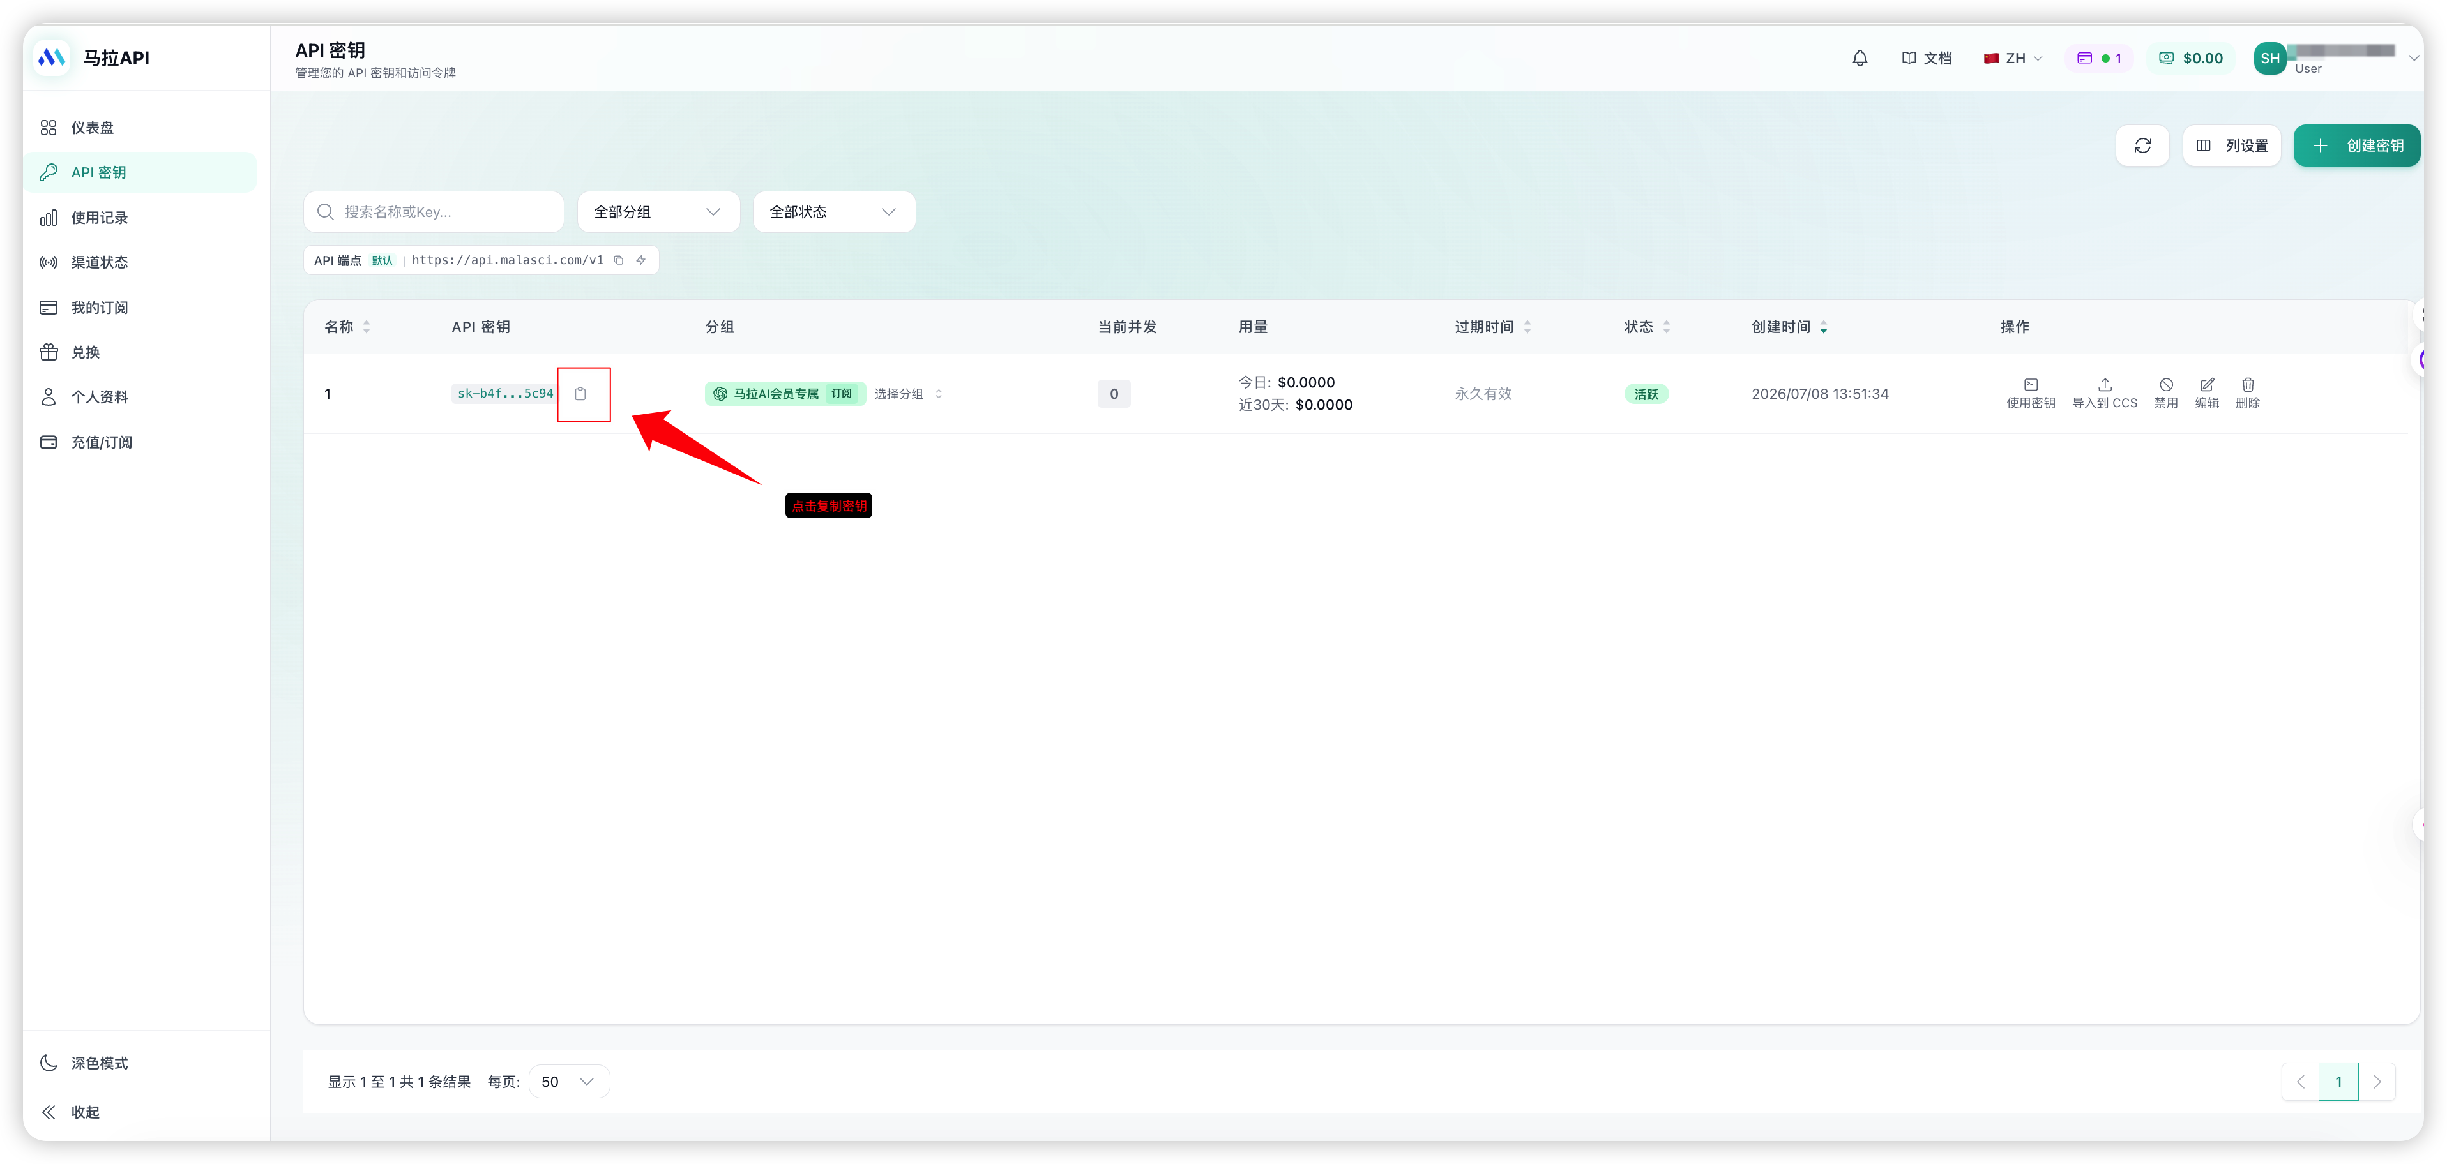Open 列设置 column settings

(x=2231, y=145)
